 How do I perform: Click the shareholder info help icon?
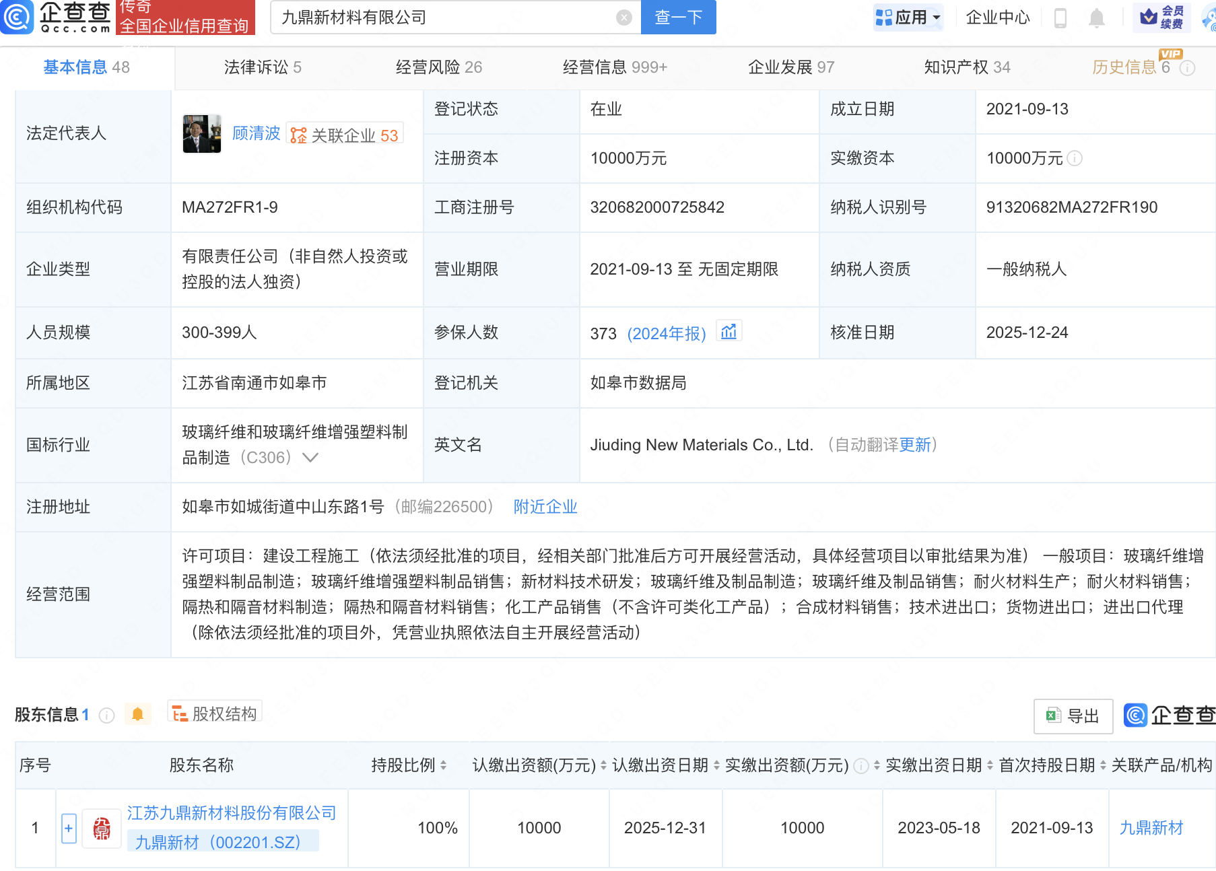pos(106,716)
